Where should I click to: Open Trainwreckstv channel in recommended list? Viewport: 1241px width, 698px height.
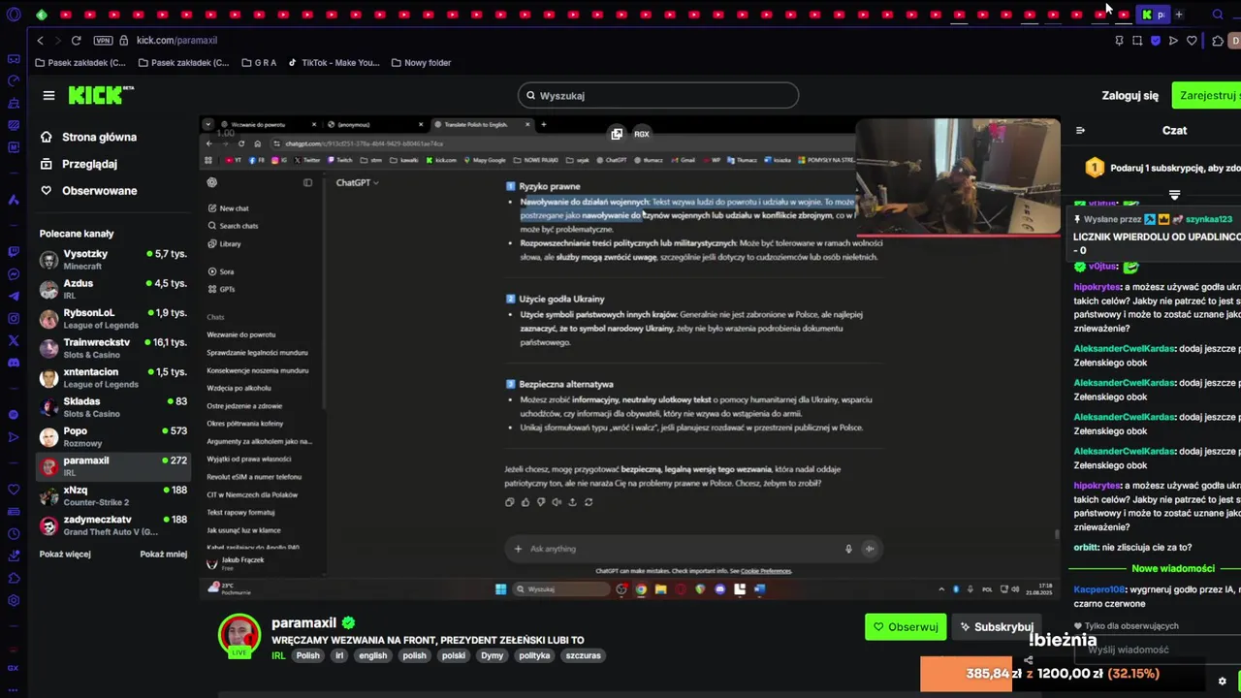113,348
